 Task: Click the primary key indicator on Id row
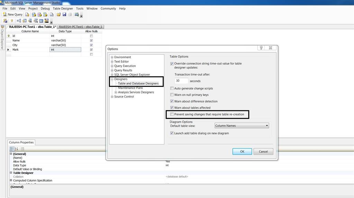[x=9, y=36]
